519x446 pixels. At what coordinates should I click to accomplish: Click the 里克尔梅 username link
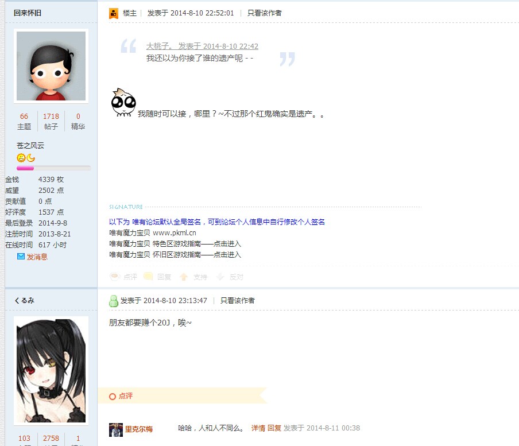139,429
